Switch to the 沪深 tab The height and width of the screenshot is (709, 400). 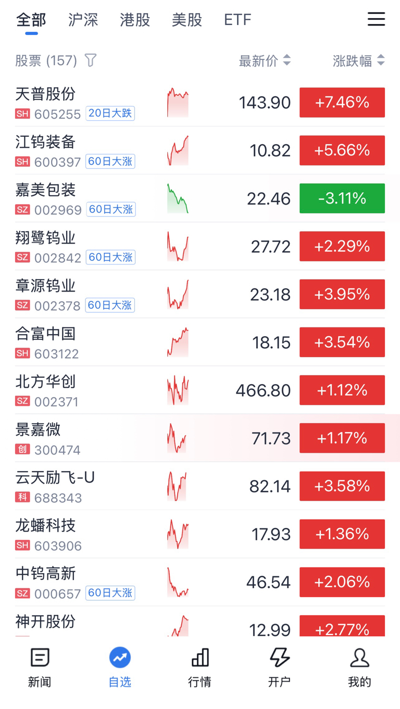click(83, 20)
